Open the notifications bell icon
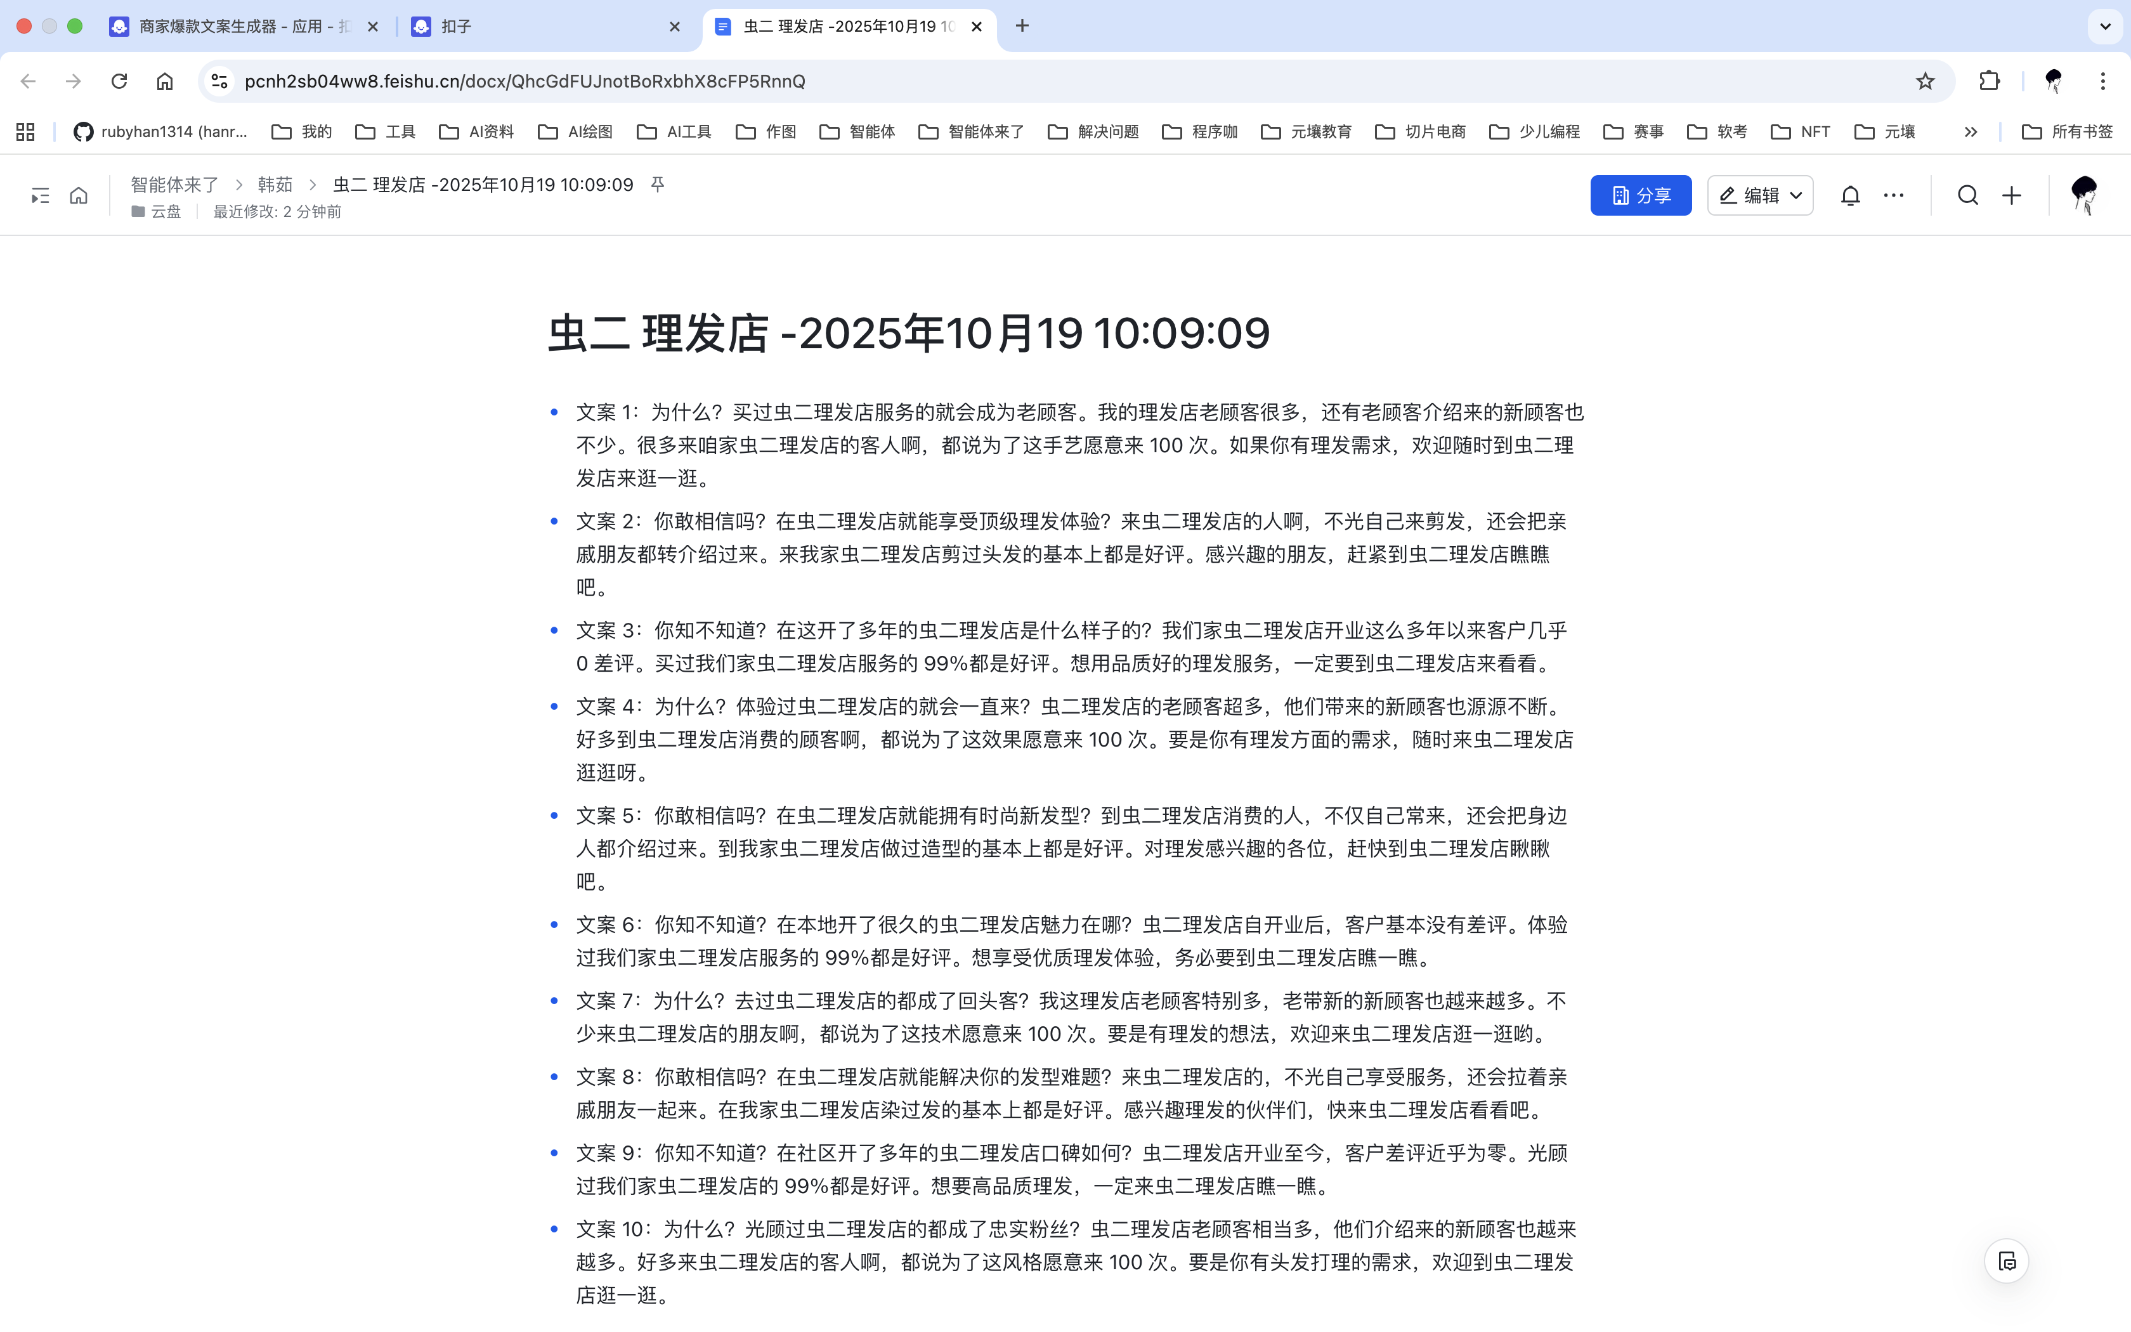The image size is (2131, 1332). pyautogui.click(x=1850, y=195)
